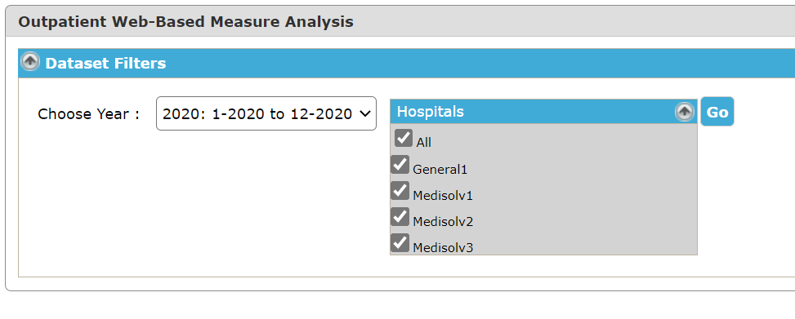Screen dimensions: 795x319
Task: Select the General1 label text
Action: (440, 169)
